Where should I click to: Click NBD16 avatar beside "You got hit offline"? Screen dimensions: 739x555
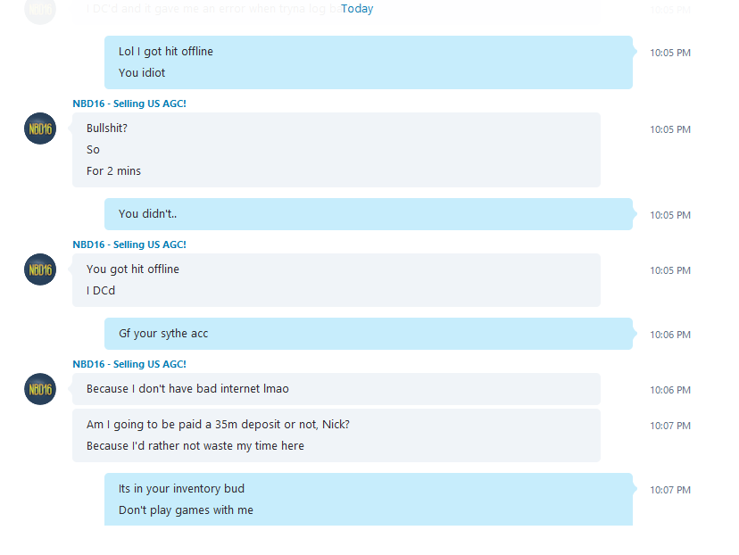40,269
